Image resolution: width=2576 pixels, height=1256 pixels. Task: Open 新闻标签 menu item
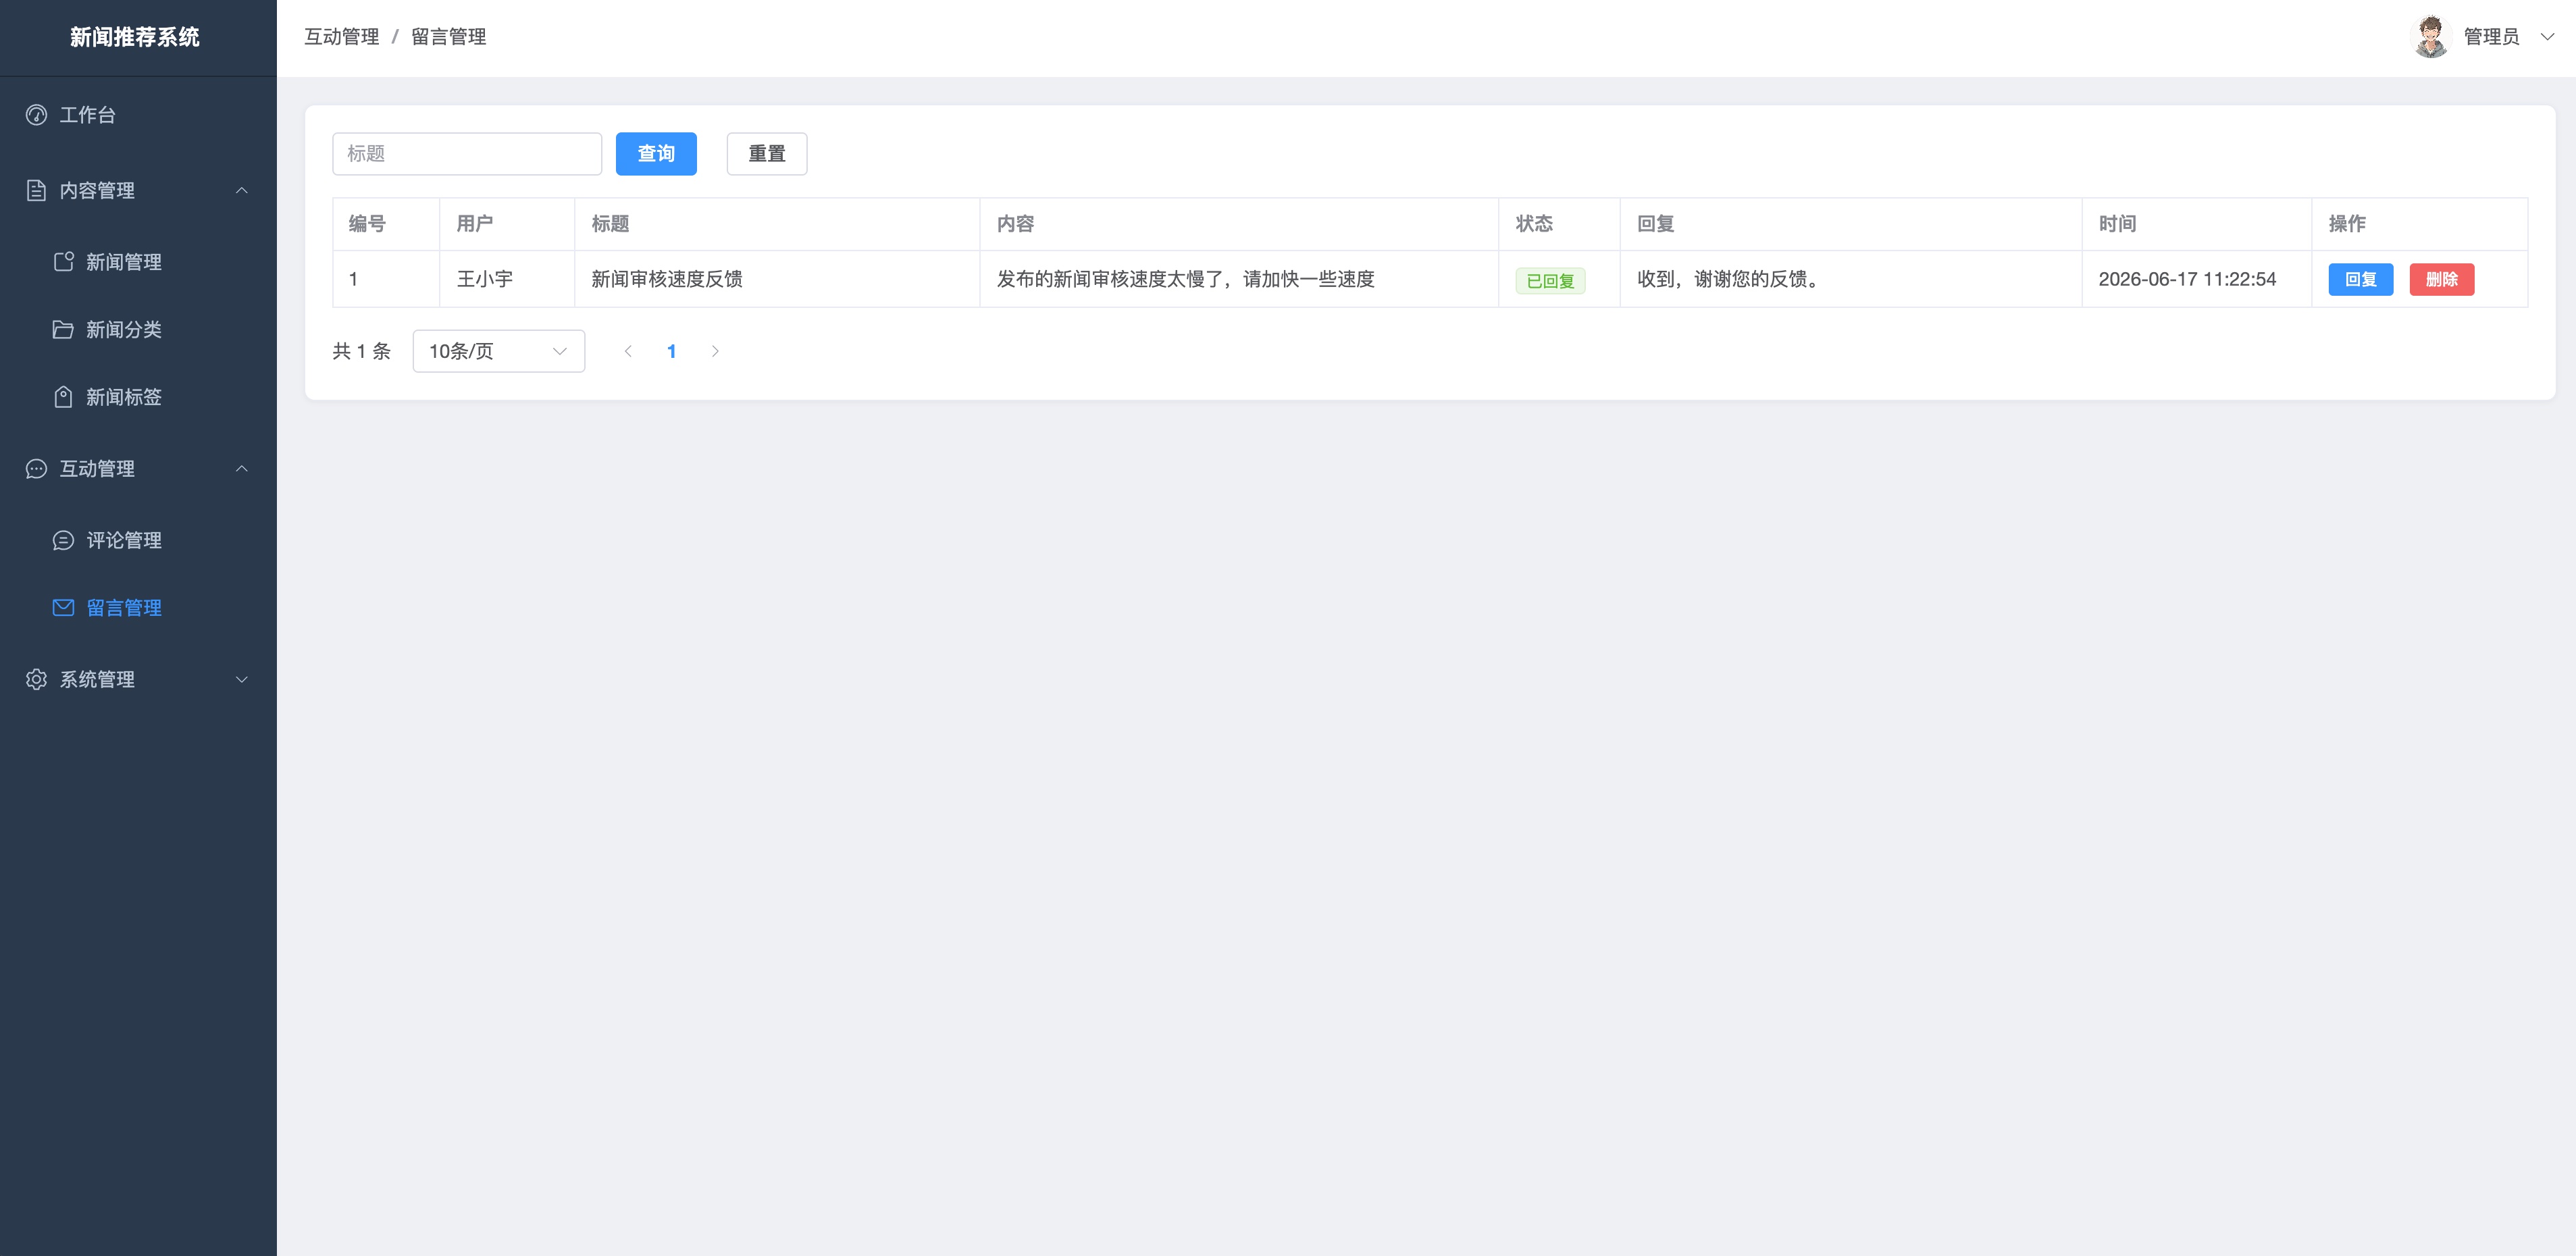(138, 397)
